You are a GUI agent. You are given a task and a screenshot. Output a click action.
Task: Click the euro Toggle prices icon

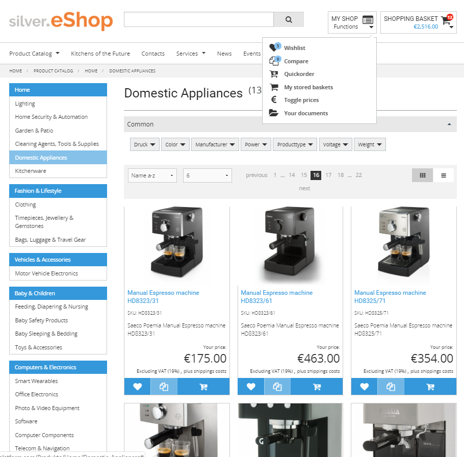(274, 100)
